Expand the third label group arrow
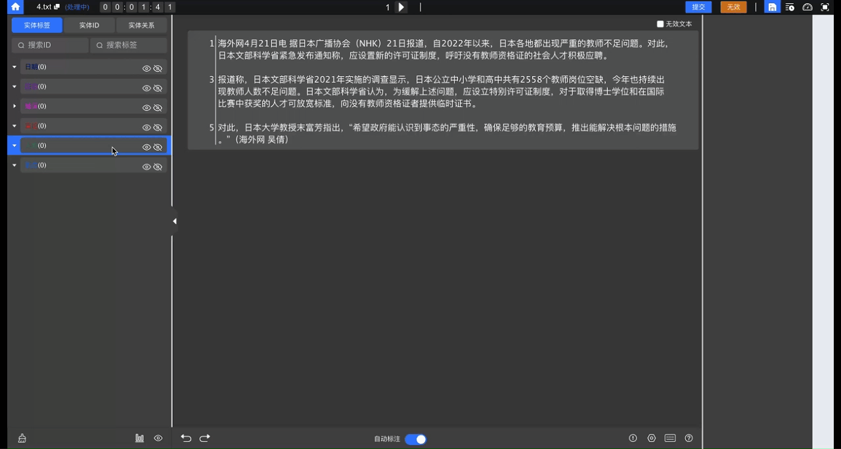The width and height of the screenshot is (841, 449). pos(14,106)
